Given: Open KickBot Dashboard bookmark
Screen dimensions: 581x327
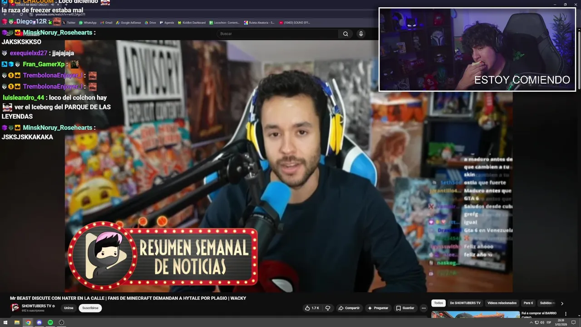Looking at the screenshot, I should pos(192,23).
